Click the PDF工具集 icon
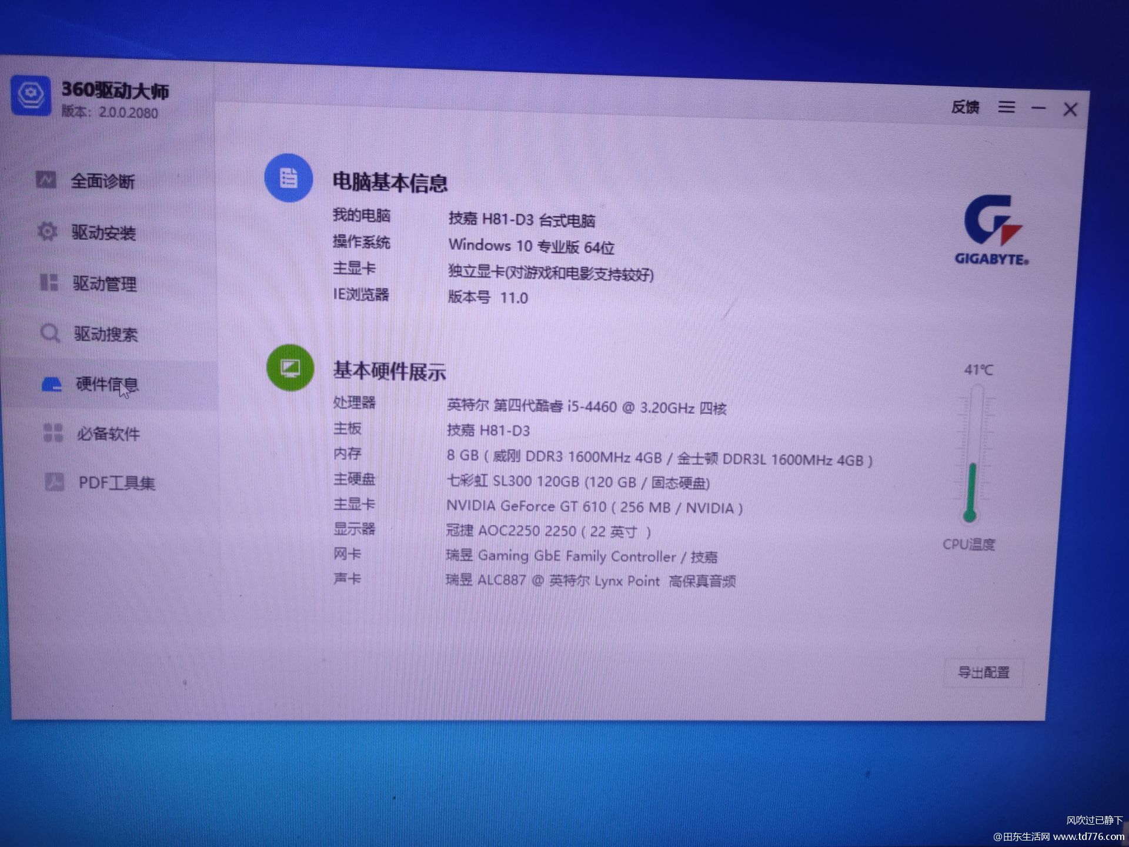 55,482
